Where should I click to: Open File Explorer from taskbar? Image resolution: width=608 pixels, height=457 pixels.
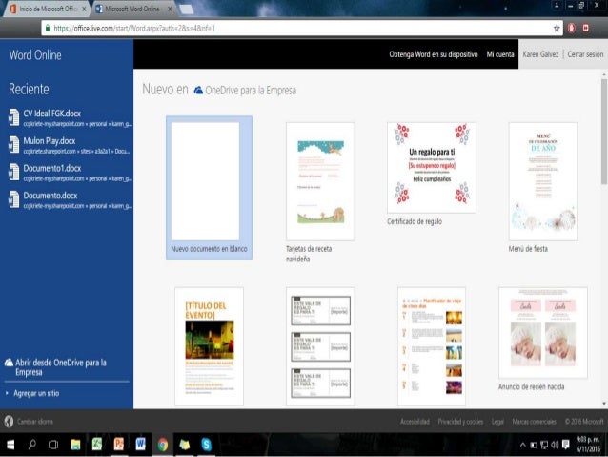coord(75,445)
